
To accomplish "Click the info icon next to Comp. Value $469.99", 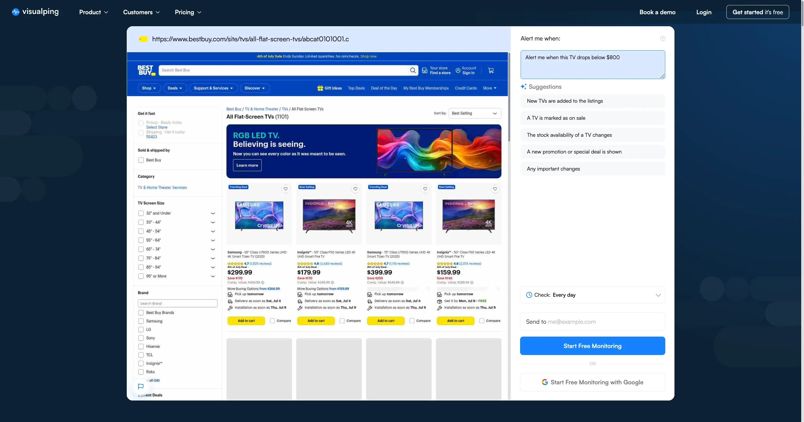I will pos(262,282).
